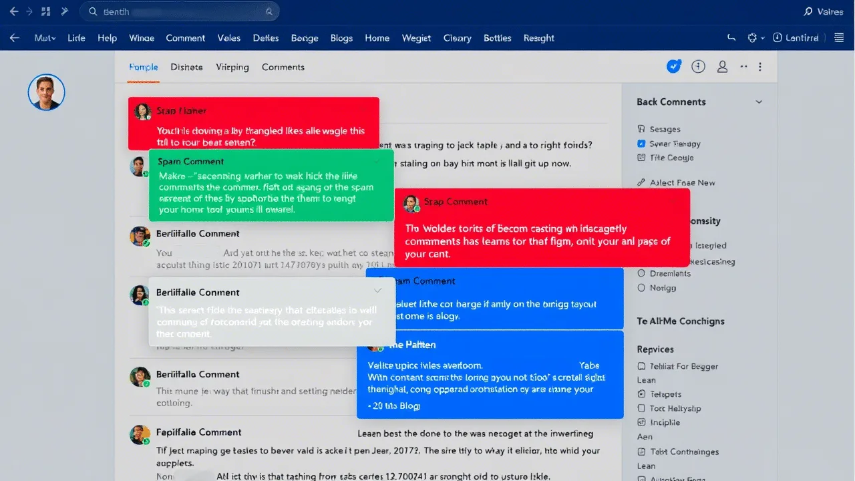Click the Inciplile sidebar entry
This screenshot has height=481, width=855.
click(x=665, y=422)
